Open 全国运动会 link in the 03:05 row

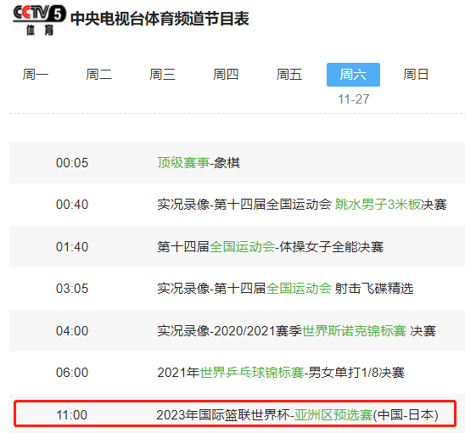(299, 289)
